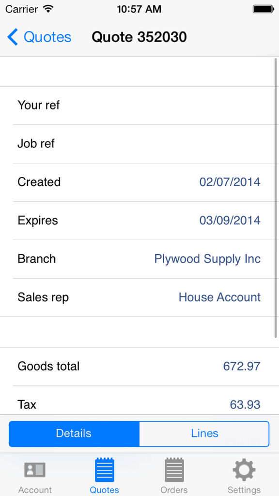Open the House Account sales rep
The width and height of the screenshot is (279, 496).
(x=219, y=297)
